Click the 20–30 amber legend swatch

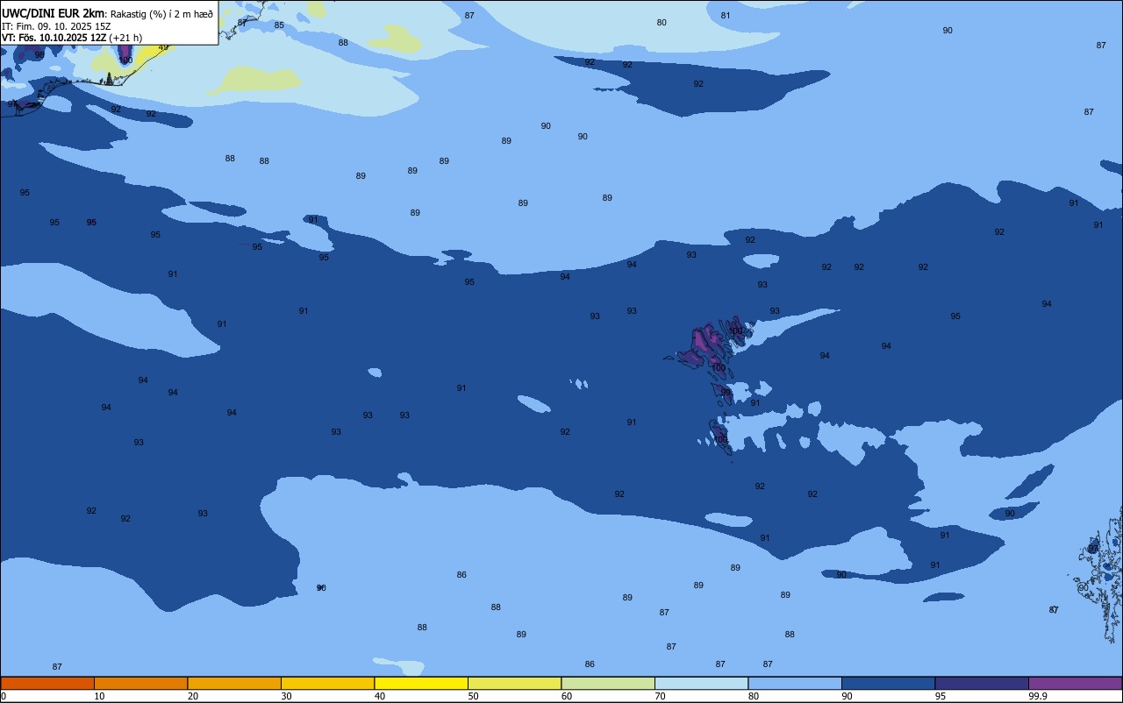point(234,683)
